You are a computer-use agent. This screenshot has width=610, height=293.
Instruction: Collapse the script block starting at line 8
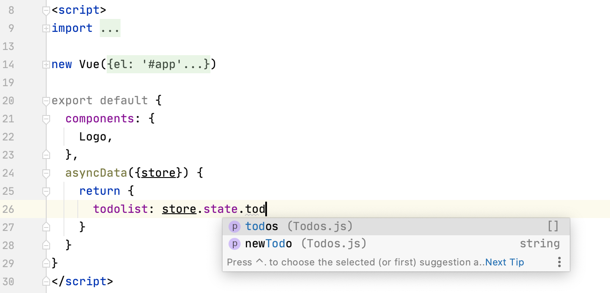coord(46,10)
